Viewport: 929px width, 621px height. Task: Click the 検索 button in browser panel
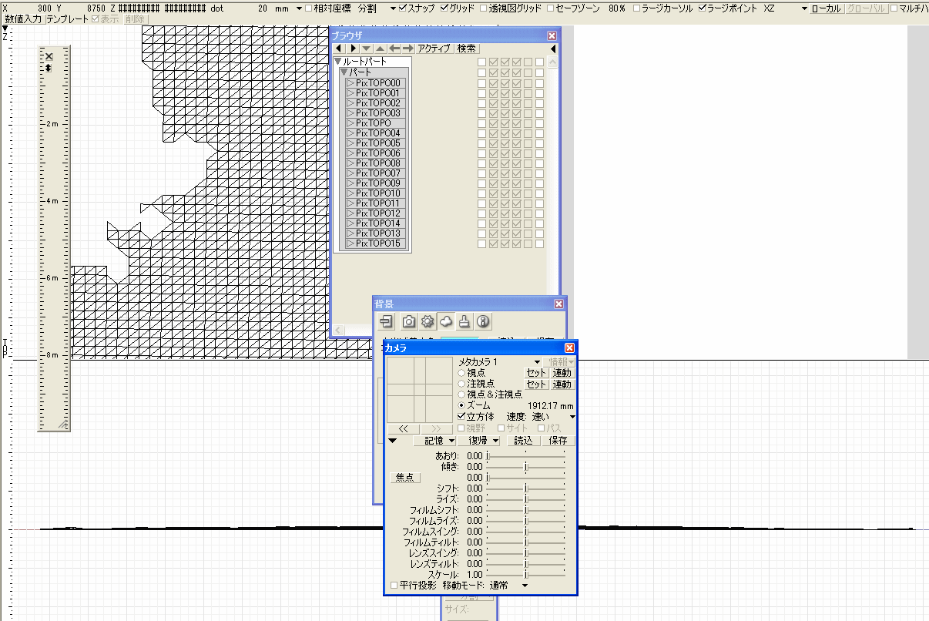[x=466, y=49]
